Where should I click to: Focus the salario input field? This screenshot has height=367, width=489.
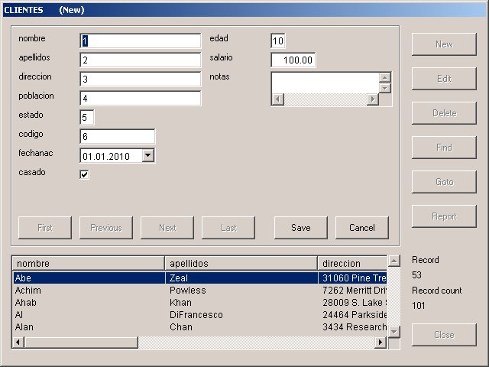(293, 60)
